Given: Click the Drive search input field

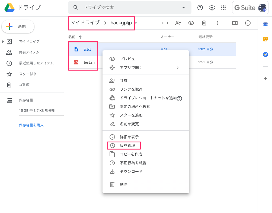Looking at the screenshot, I should click(x=130, y=8).
